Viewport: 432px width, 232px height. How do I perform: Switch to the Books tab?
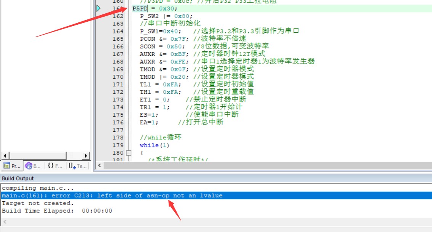pyautogui.click(x=33, y=166)
